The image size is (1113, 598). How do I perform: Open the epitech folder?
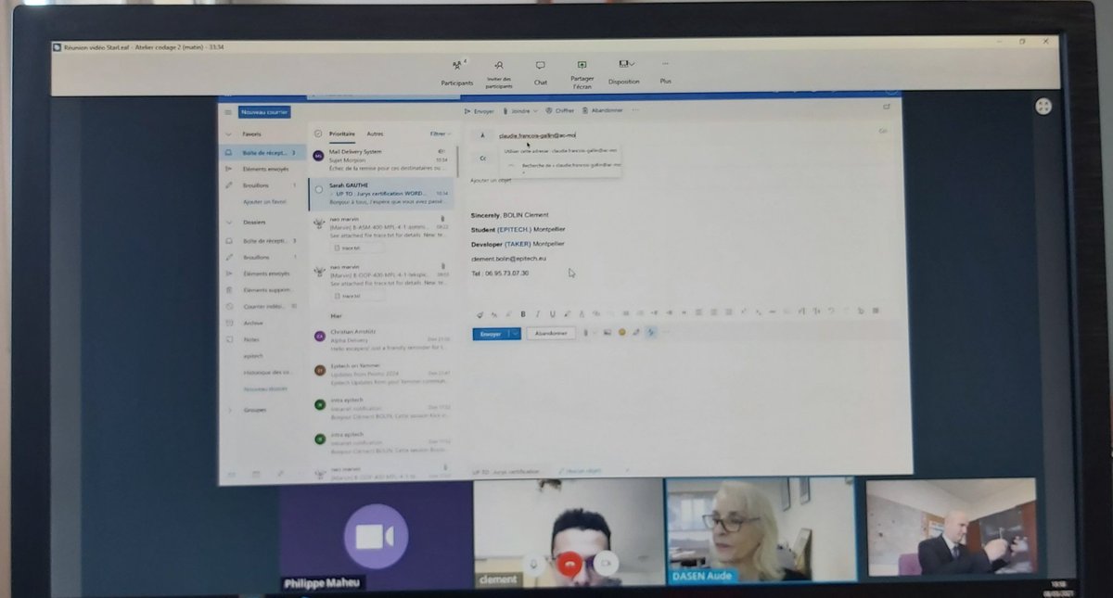point(253,355)
